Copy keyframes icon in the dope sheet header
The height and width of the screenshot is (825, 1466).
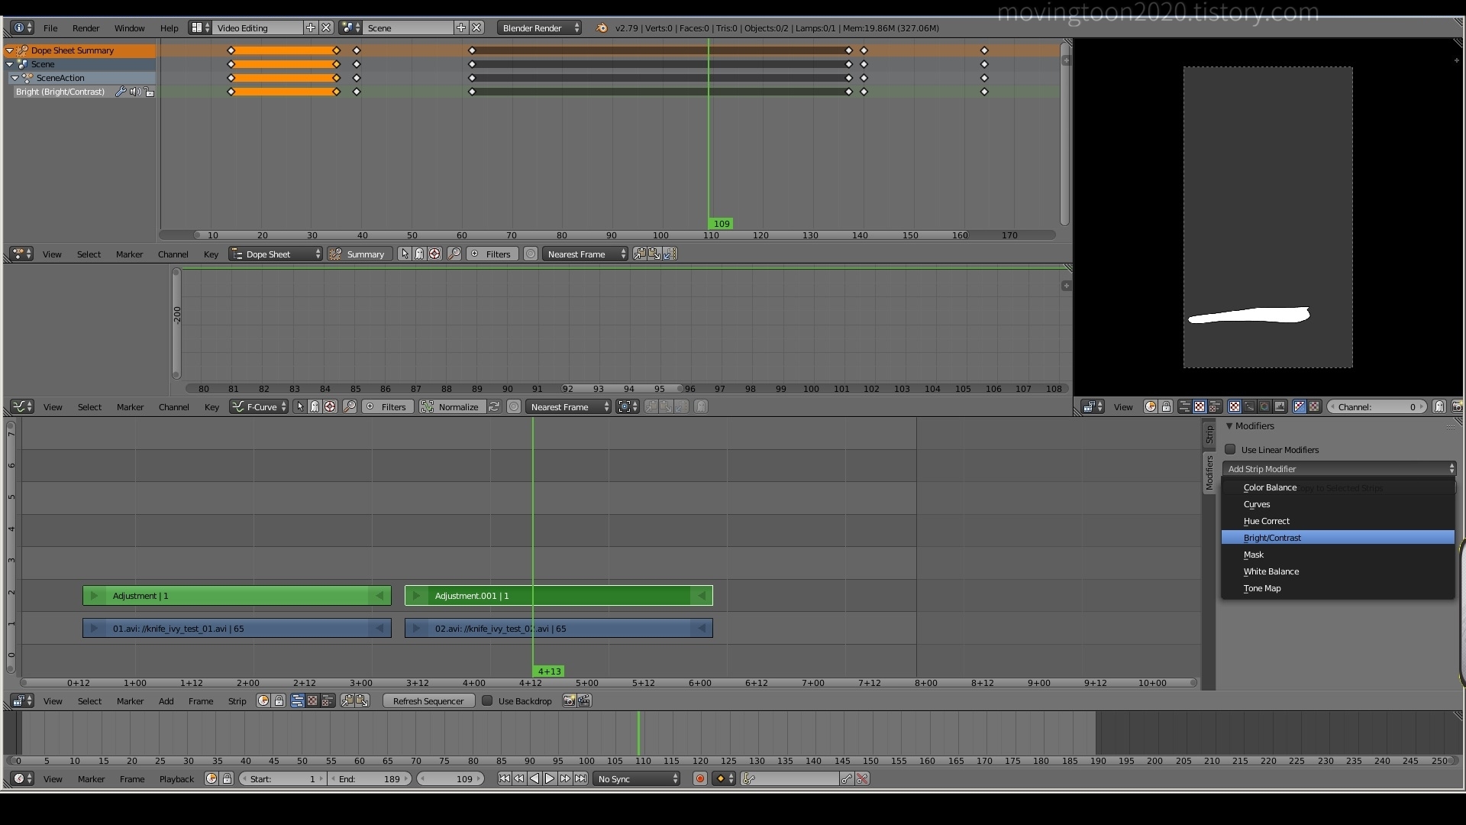tap(640, 254)
